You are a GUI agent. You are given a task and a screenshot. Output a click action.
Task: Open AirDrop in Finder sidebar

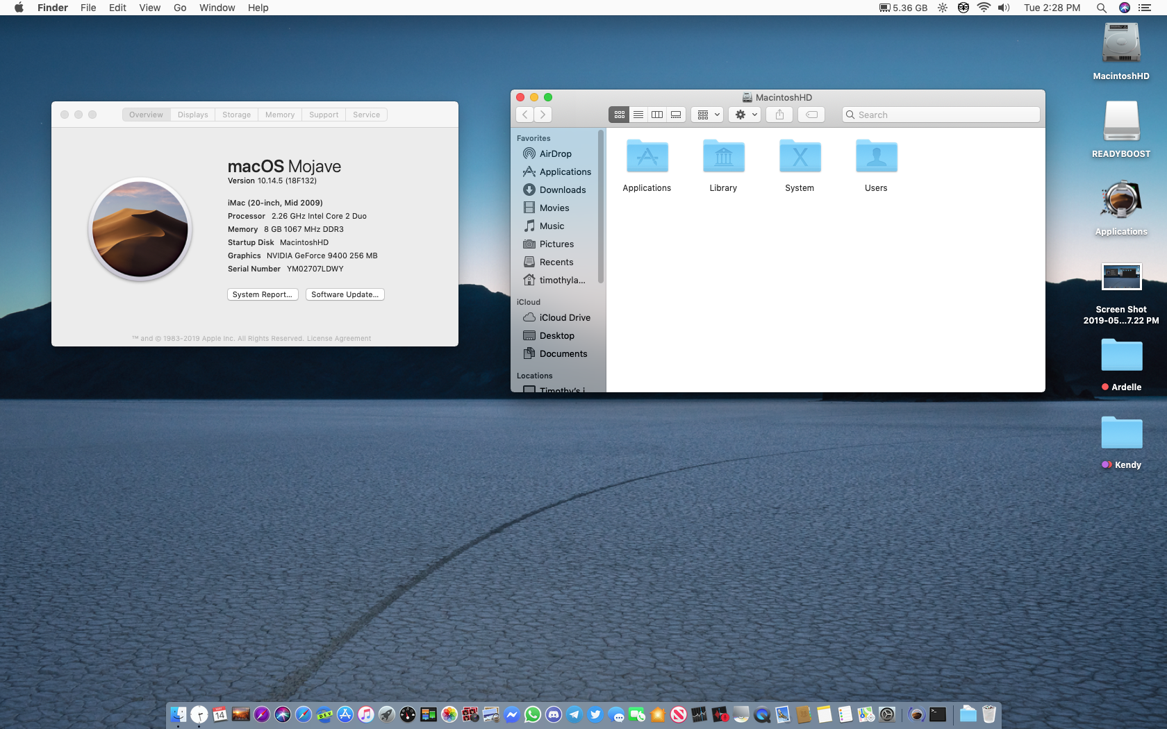click(555, 154)
